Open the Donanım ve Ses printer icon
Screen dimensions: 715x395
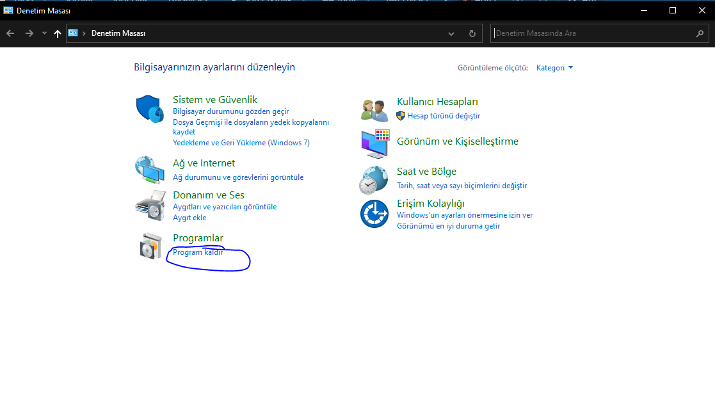coord(150,206)
